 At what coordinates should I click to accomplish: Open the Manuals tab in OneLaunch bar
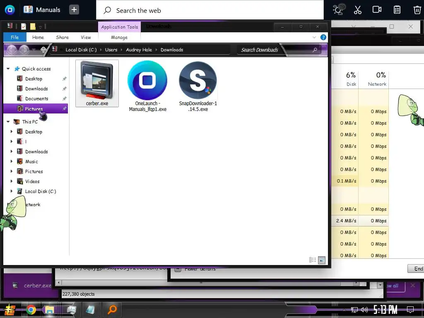(42, 10)
